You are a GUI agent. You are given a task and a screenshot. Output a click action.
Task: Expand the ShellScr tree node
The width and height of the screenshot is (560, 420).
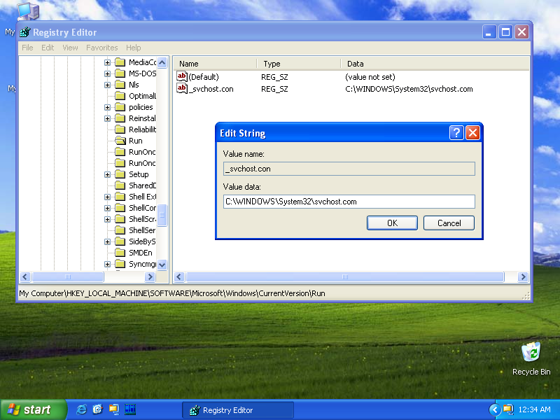coord(107,219)
